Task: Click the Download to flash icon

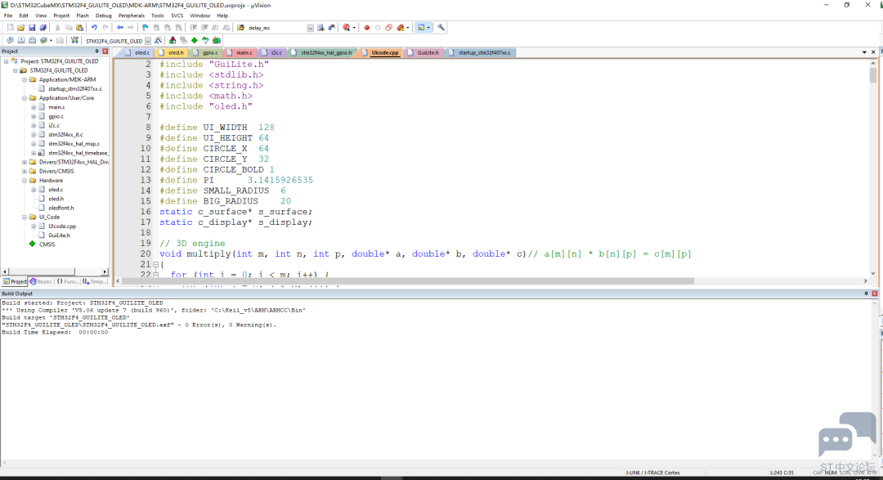Action: 74,41
